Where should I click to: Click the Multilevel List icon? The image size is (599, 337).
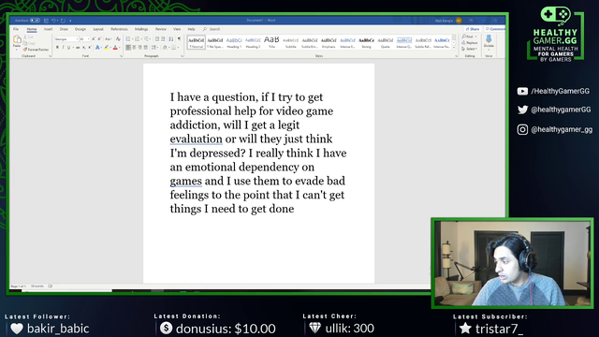coord(147,39)
